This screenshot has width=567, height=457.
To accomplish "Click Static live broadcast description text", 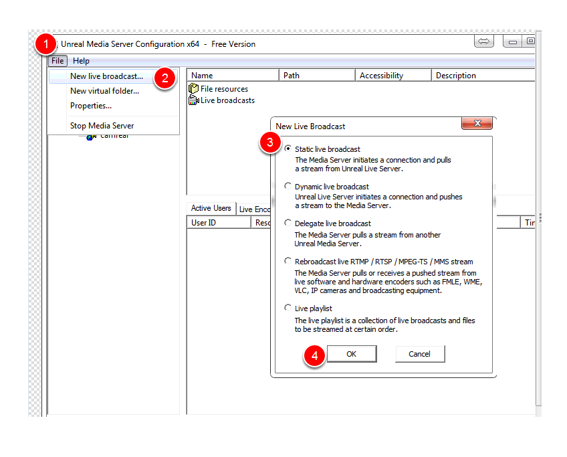I will (373, 165).
